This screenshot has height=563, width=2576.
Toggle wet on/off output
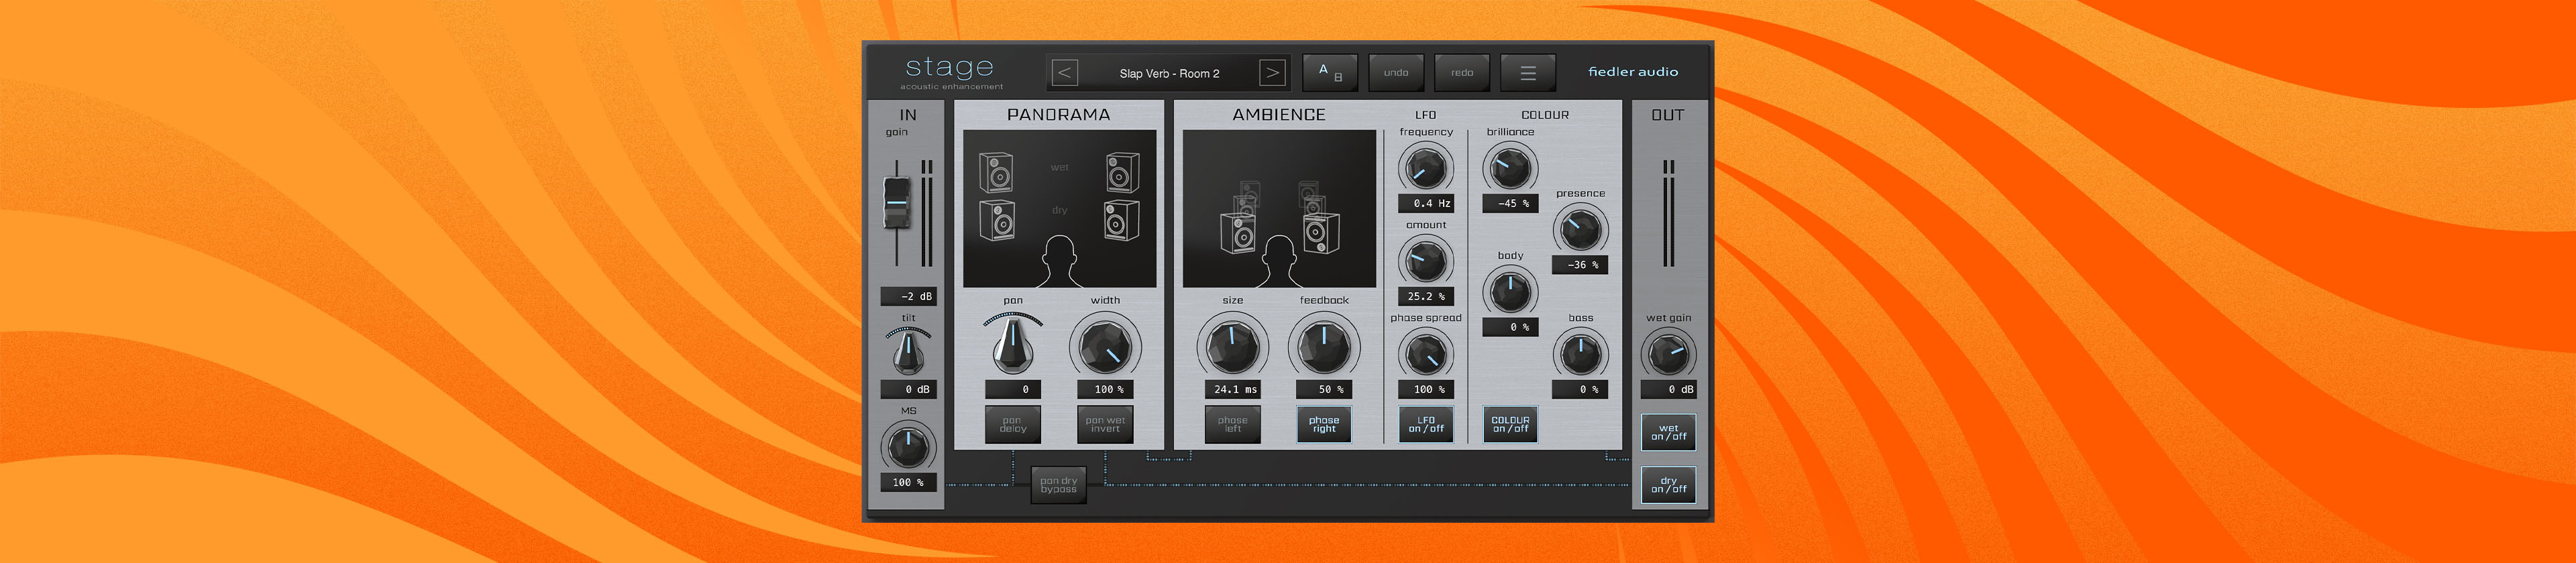pos(1668,432)
